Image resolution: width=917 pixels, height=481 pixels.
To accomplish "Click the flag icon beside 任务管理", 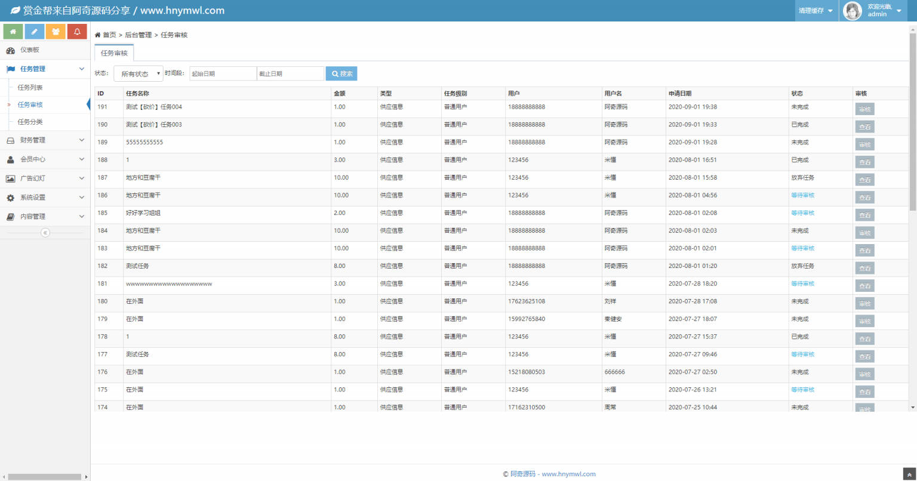I will [10, 69].
